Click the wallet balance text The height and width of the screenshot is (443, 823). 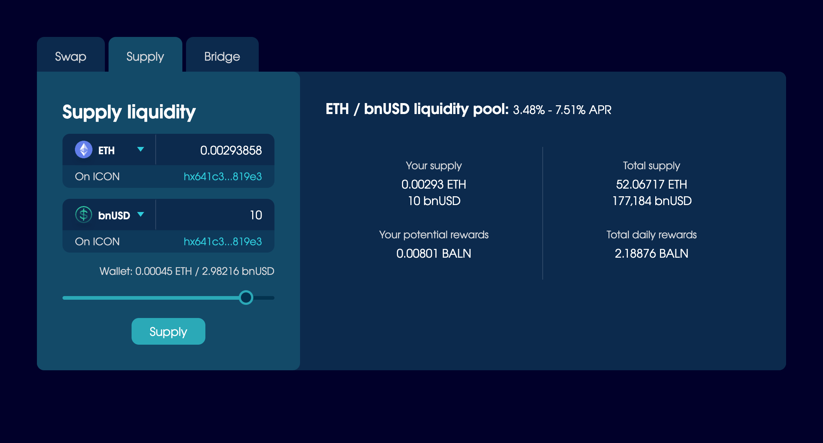(187, 271)
